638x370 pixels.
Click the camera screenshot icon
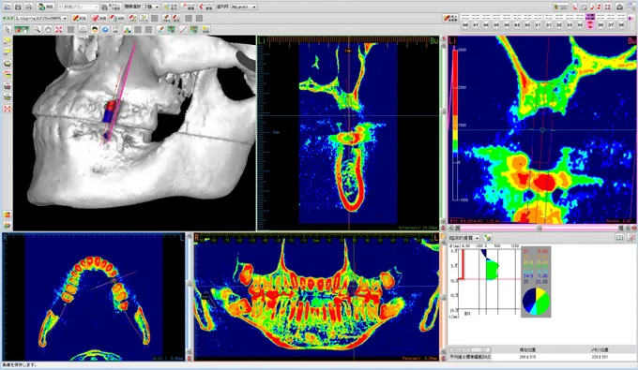click(x=619, y=7)
